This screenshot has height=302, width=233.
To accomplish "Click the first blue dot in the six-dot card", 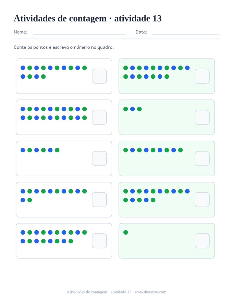I will pos(23,150).
